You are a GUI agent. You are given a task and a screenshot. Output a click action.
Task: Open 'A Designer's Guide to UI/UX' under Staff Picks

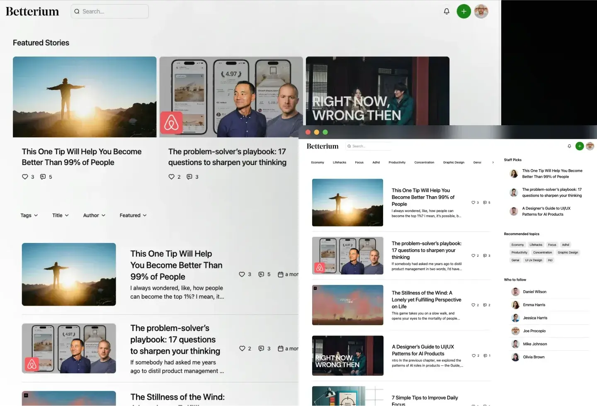click(546, 211)
